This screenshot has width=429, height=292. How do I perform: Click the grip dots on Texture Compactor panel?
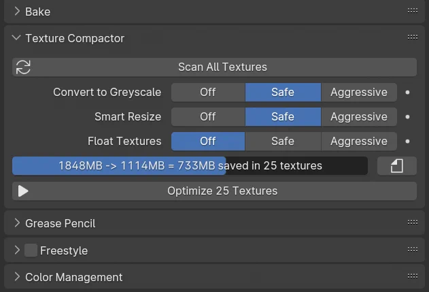412,37
